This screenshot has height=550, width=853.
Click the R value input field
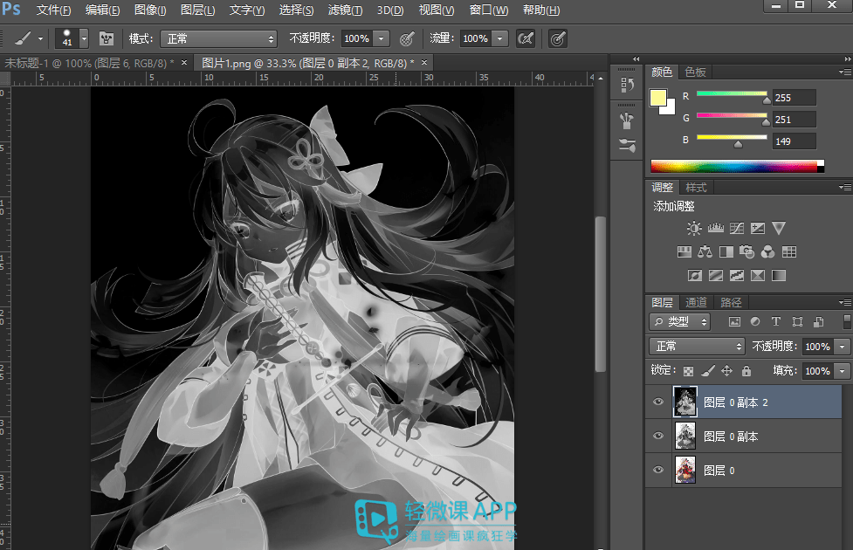pos(793,98)
